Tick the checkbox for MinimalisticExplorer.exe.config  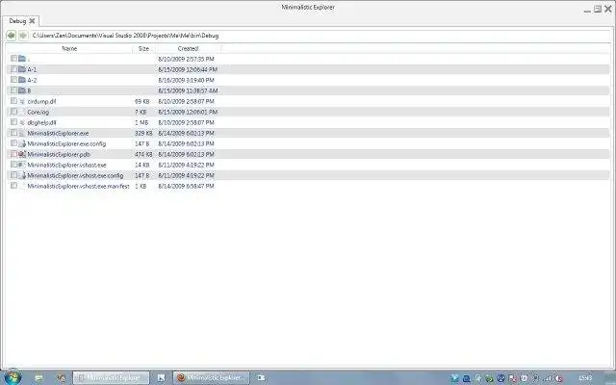(13, 143)
